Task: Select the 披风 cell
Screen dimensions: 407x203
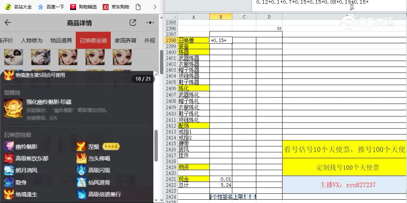Action: point(194,150)
